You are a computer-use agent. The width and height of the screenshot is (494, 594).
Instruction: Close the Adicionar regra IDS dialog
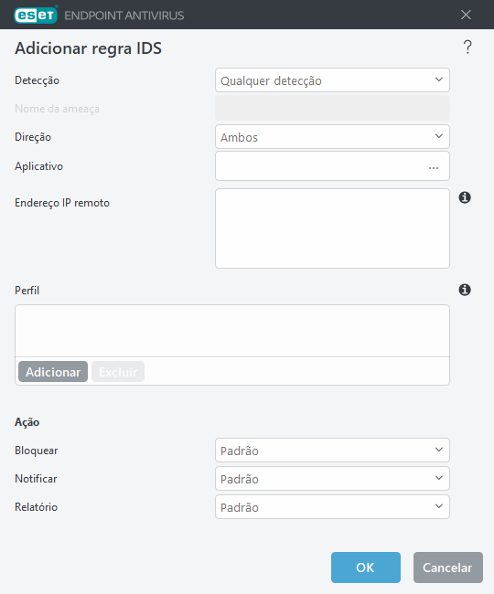[x=466, y=15]
